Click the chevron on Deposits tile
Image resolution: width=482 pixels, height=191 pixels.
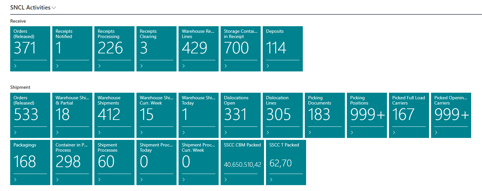coord(268,66)
